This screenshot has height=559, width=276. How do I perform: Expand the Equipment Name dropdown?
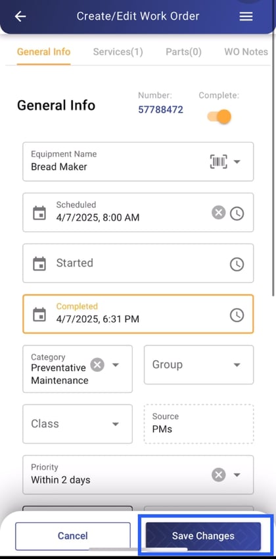[237, 162]
